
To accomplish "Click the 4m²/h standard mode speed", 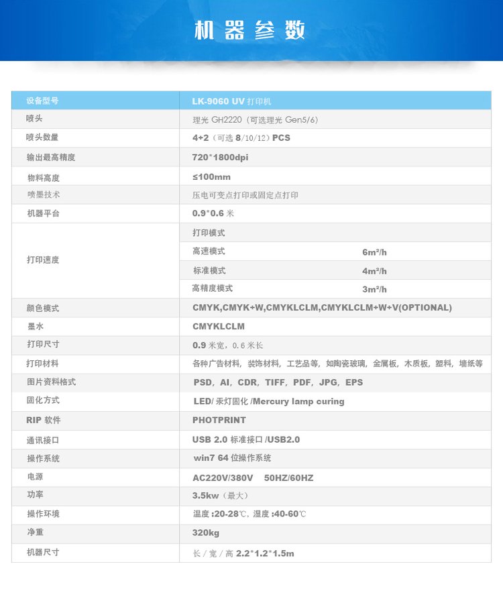I will click(x=374, y=271).
